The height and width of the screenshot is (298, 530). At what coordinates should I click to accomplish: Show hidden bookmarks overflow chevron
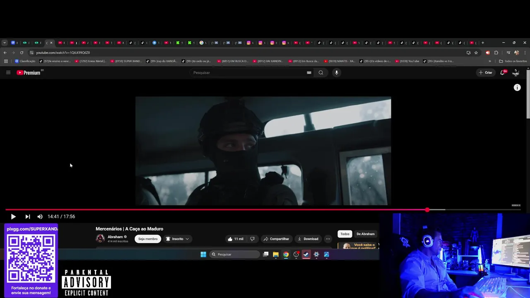(490, 61)
